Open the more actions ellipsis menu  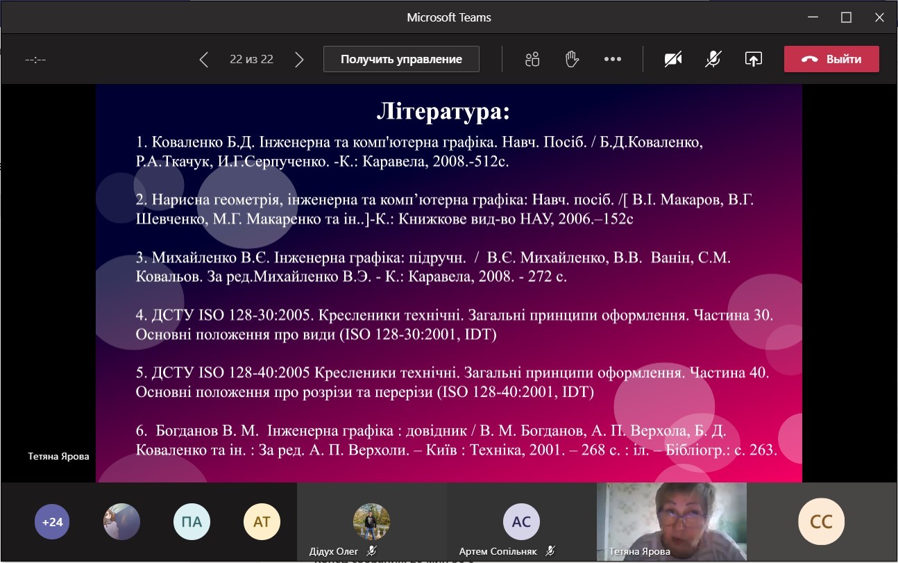(x=613, y=60)
